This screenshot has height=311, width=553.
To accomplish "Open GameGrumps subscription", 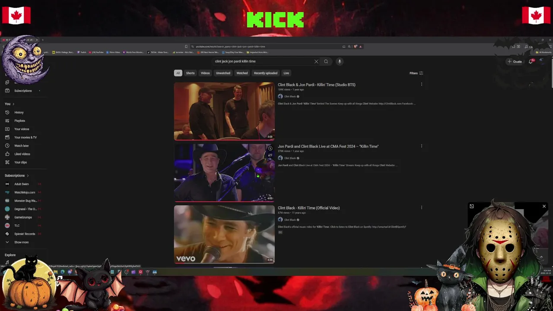I will (23, 217).
